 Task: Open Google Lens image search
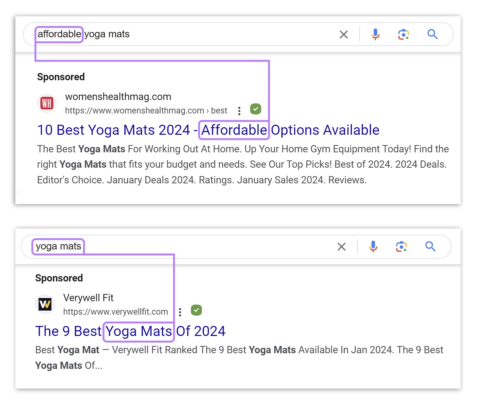coord(403,34)
